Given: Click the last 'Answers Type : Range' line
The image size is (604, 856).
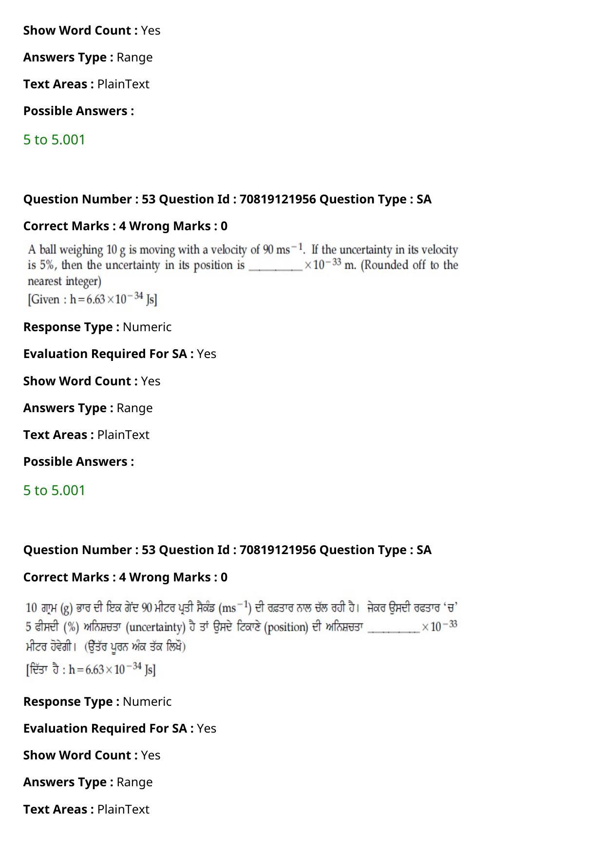Looking at the screenshot, I should click(x=88, y=782).
